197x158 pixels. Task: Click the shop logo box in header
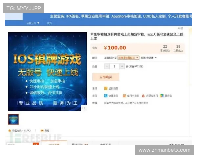point(14,17)
